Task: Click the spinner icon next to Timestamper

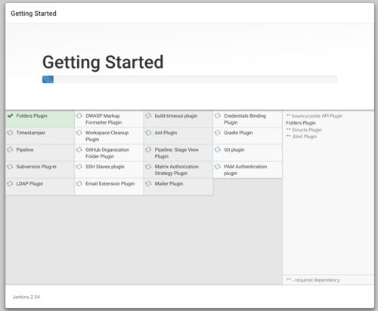Action: click(10, 133)
